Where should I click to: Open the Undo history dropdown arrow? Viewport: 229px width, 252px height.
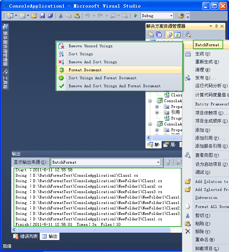click(94, 16)
